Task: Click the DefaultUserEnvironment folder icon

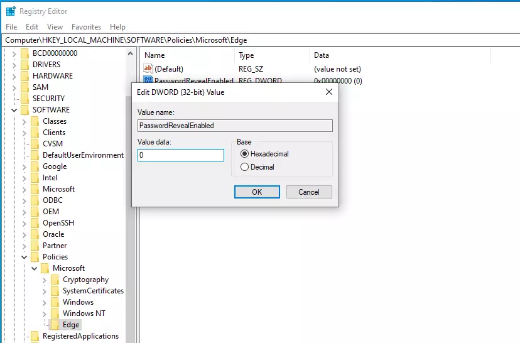Action: pyautogui.click(x=35, y=155)
